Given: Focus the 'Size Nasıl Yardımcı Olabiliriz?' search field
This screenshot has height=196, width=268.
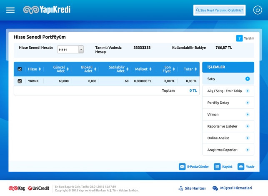Looking at the screenshot, I should pos(220,10).
